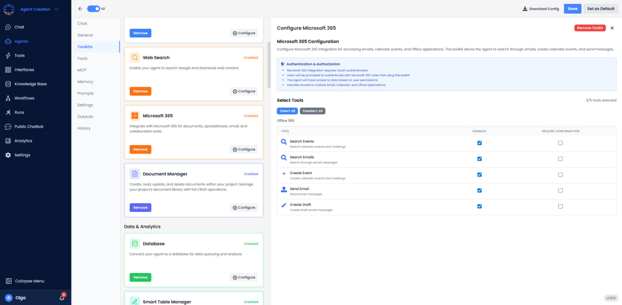Screen dimensions: 622x305
Task: Toggle the v2 version switch
Action: point(94,9)
